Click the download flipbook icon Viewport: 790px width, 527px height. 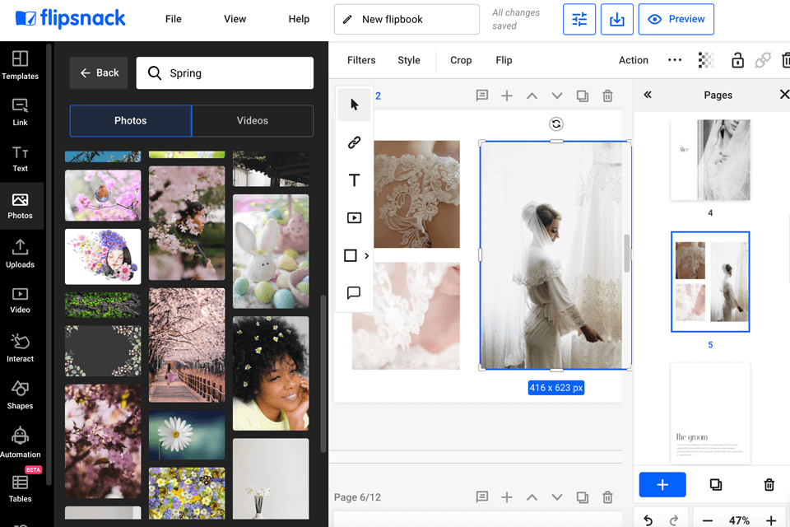616,19
